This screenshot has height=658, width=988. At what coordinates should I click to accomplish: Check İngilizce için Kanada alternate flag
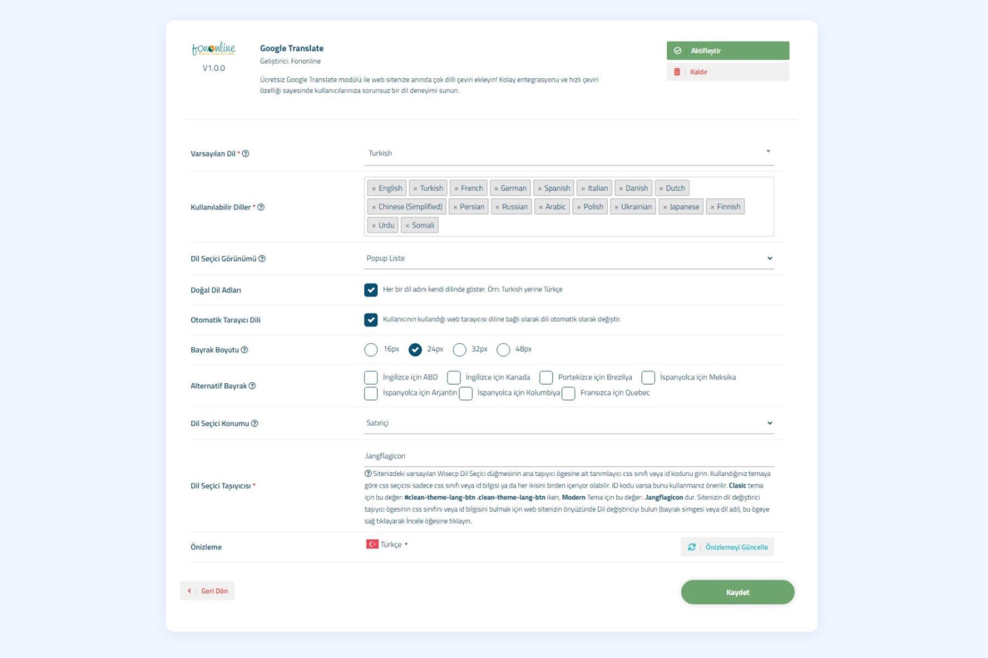[454, 377]
